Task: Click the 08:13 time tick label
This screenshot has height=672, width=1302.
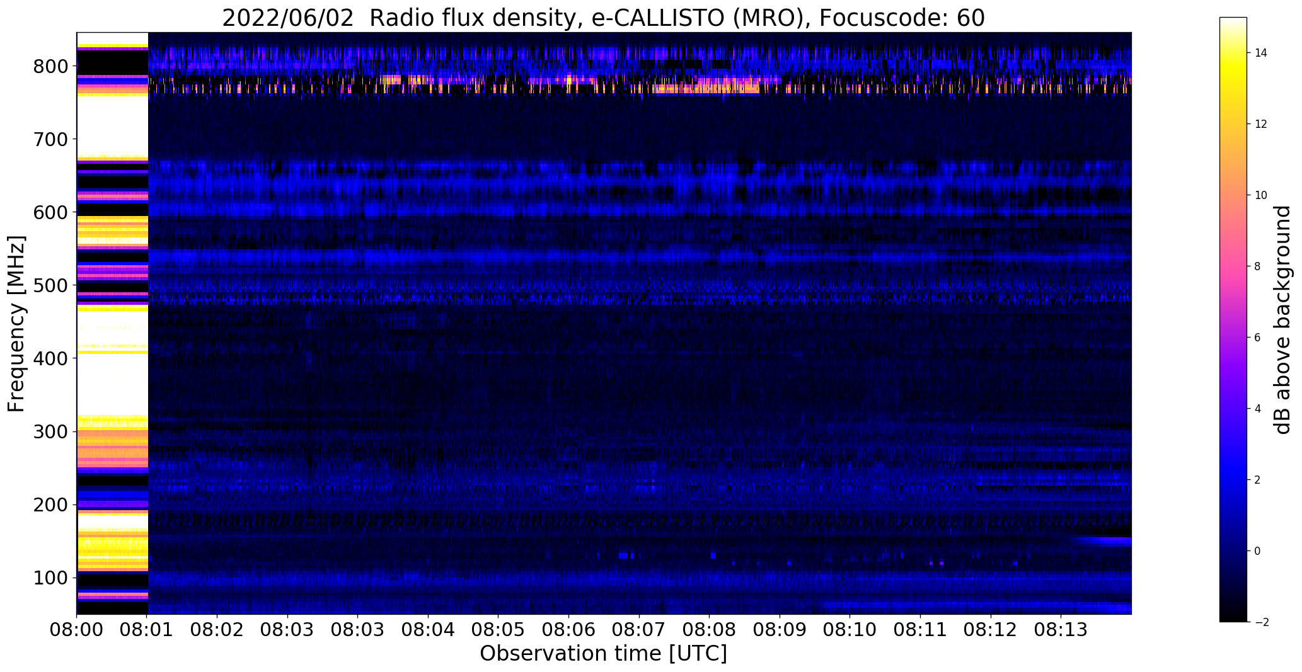Action: (1061, 629)
